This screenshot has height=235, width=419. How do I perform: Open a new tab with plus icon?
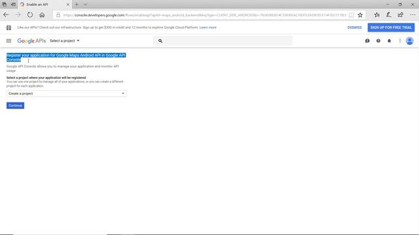click(x=77, y=5)
